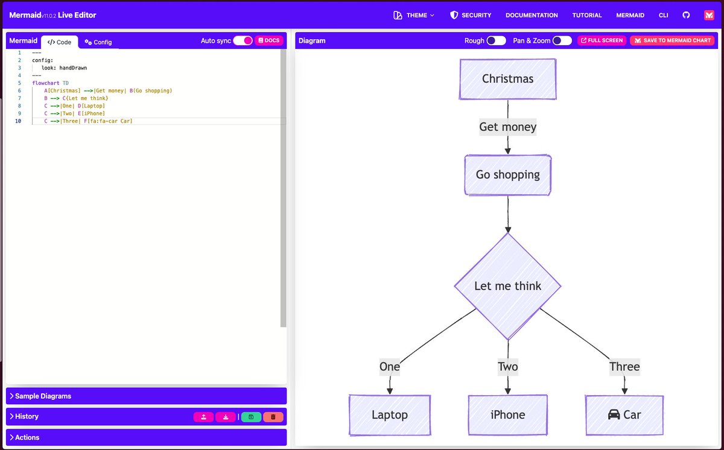Click the car icon in the Car node
The image size is (724, 450).
point(614,415)
